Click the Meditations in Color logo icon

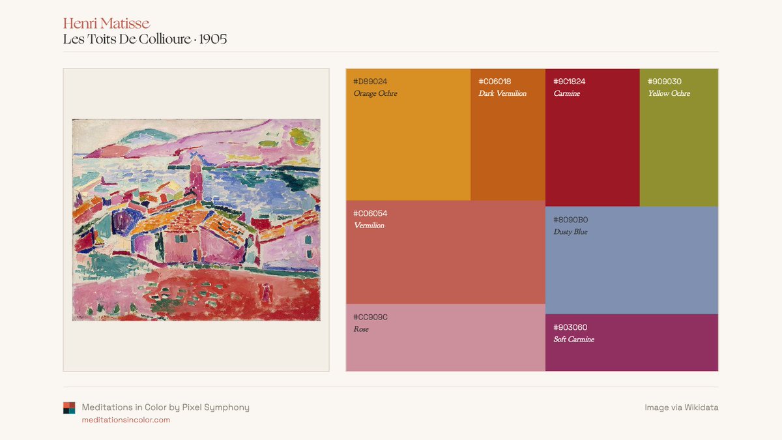[69, 407]
